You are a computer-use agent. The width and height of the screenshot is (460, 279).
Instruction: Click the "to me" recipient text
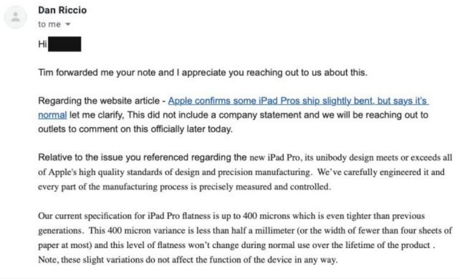49,25
